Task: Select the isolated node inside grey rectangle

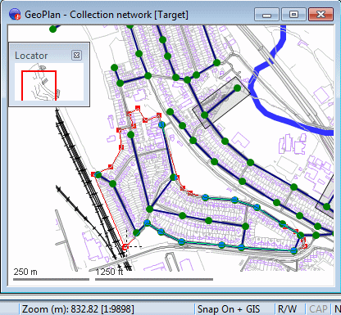Action: tap(237, 88)
